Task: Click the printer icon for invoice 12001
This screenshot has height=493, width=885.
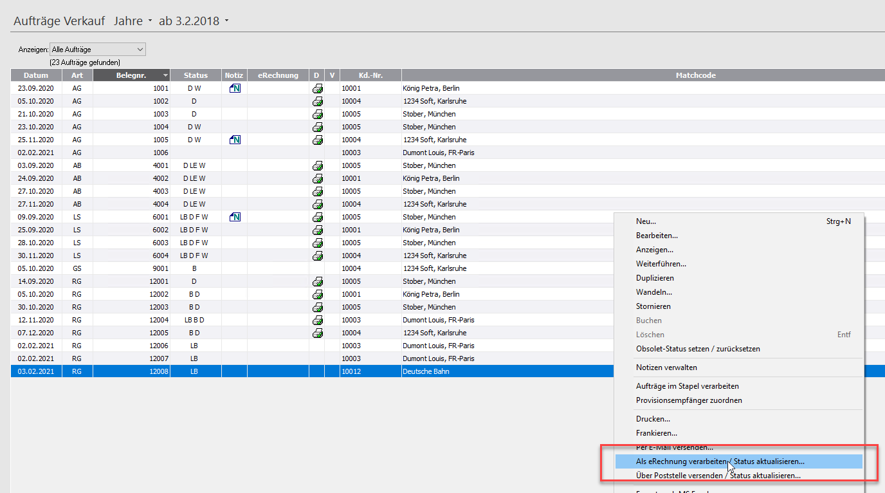Action: point(317,281)
